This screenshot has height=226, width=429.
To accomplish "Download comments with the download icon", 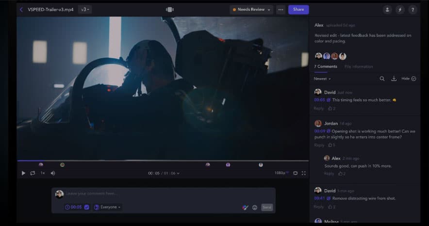I will 394,79.
